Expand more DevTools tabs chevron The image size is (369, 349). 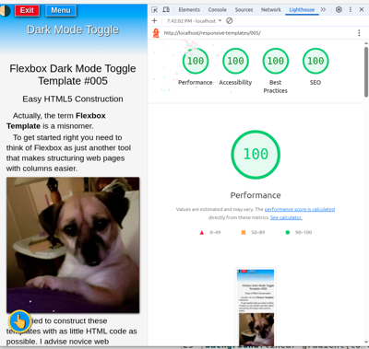coord(323,10)
